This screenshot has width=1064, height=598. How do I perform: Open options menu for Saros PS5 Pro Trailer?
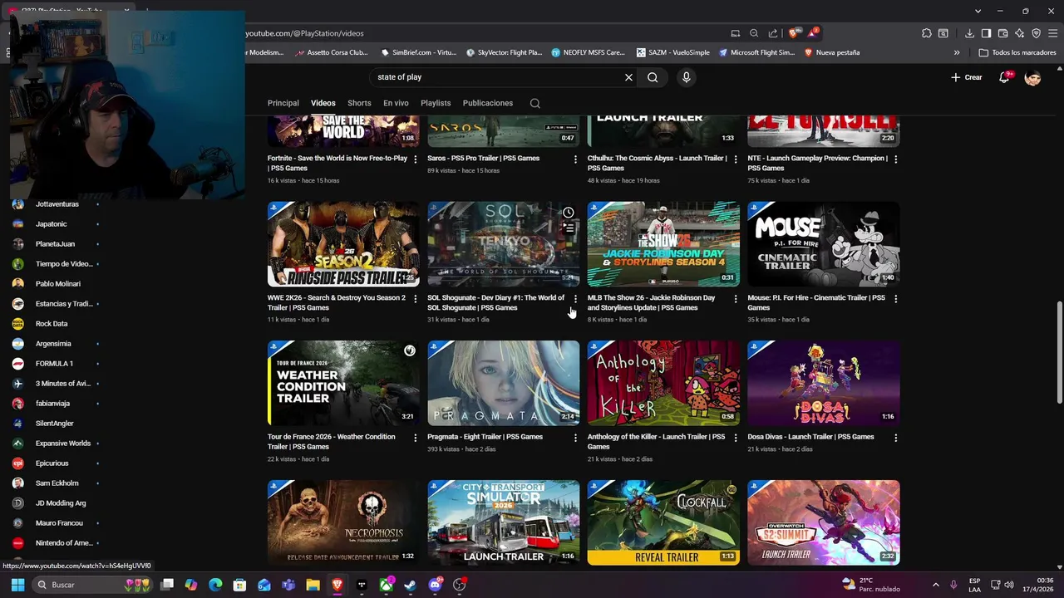pos(575,159)
